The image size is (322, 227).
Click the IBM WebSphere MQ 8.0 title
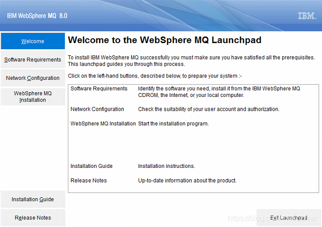37,16
